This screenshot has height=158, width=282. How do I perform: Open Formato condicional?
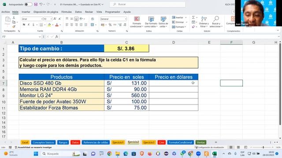137,22
